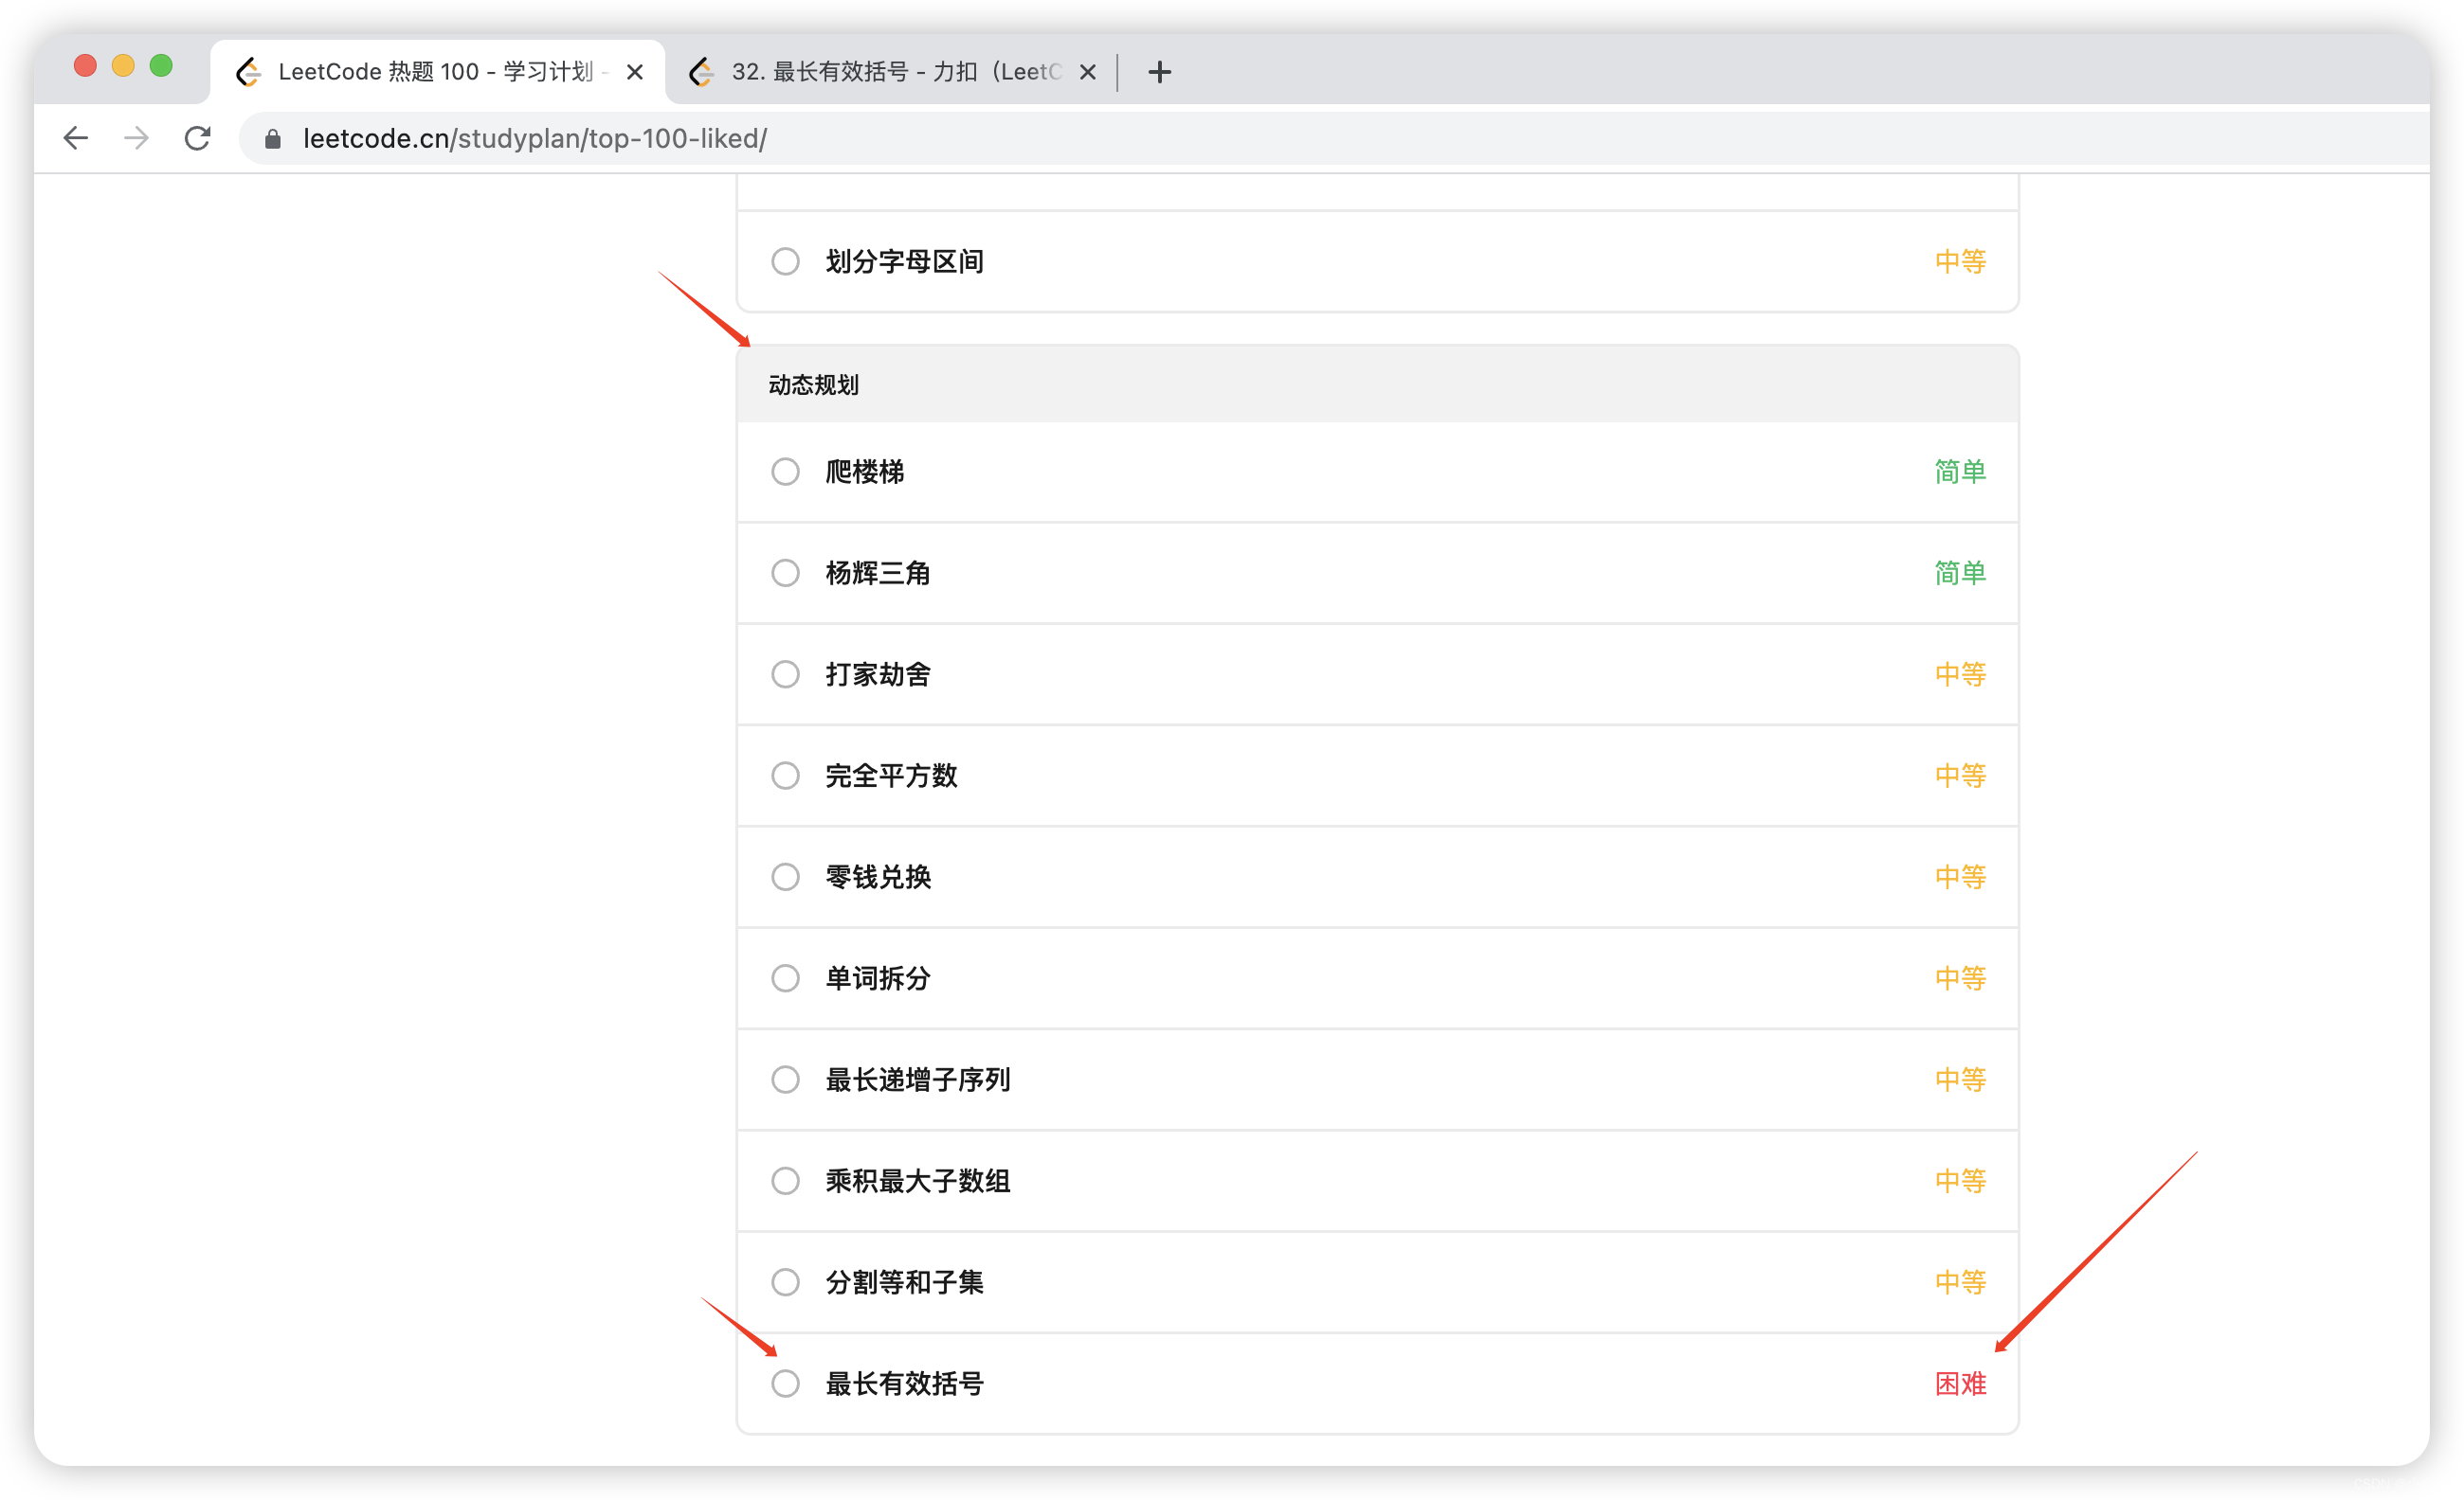
Task: Click the browser back arrow
Action: (76, 138)
